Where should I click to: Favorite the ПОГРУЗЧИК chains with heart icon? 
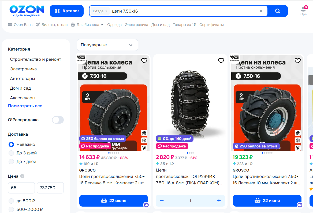(x=221, y=60)
